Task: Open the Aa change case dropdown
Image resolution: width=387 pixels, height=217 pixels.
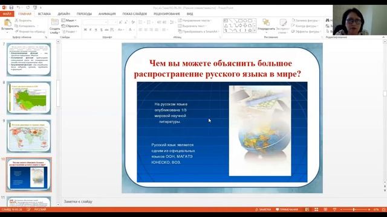Action: (x=121, y=30)
